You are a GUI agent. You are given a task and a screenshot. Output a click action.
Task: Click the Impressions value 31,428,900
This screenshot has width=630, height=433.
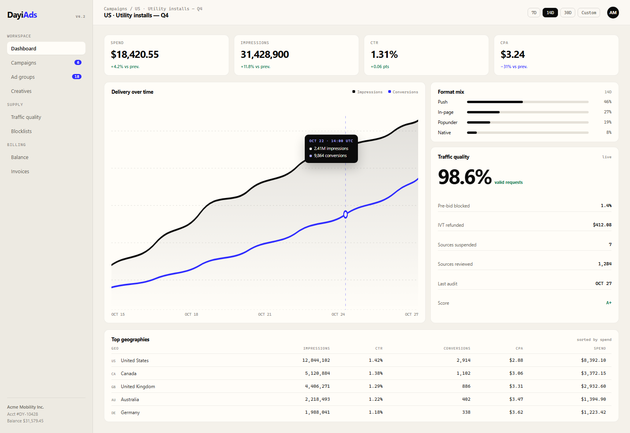tap(265, 54)
